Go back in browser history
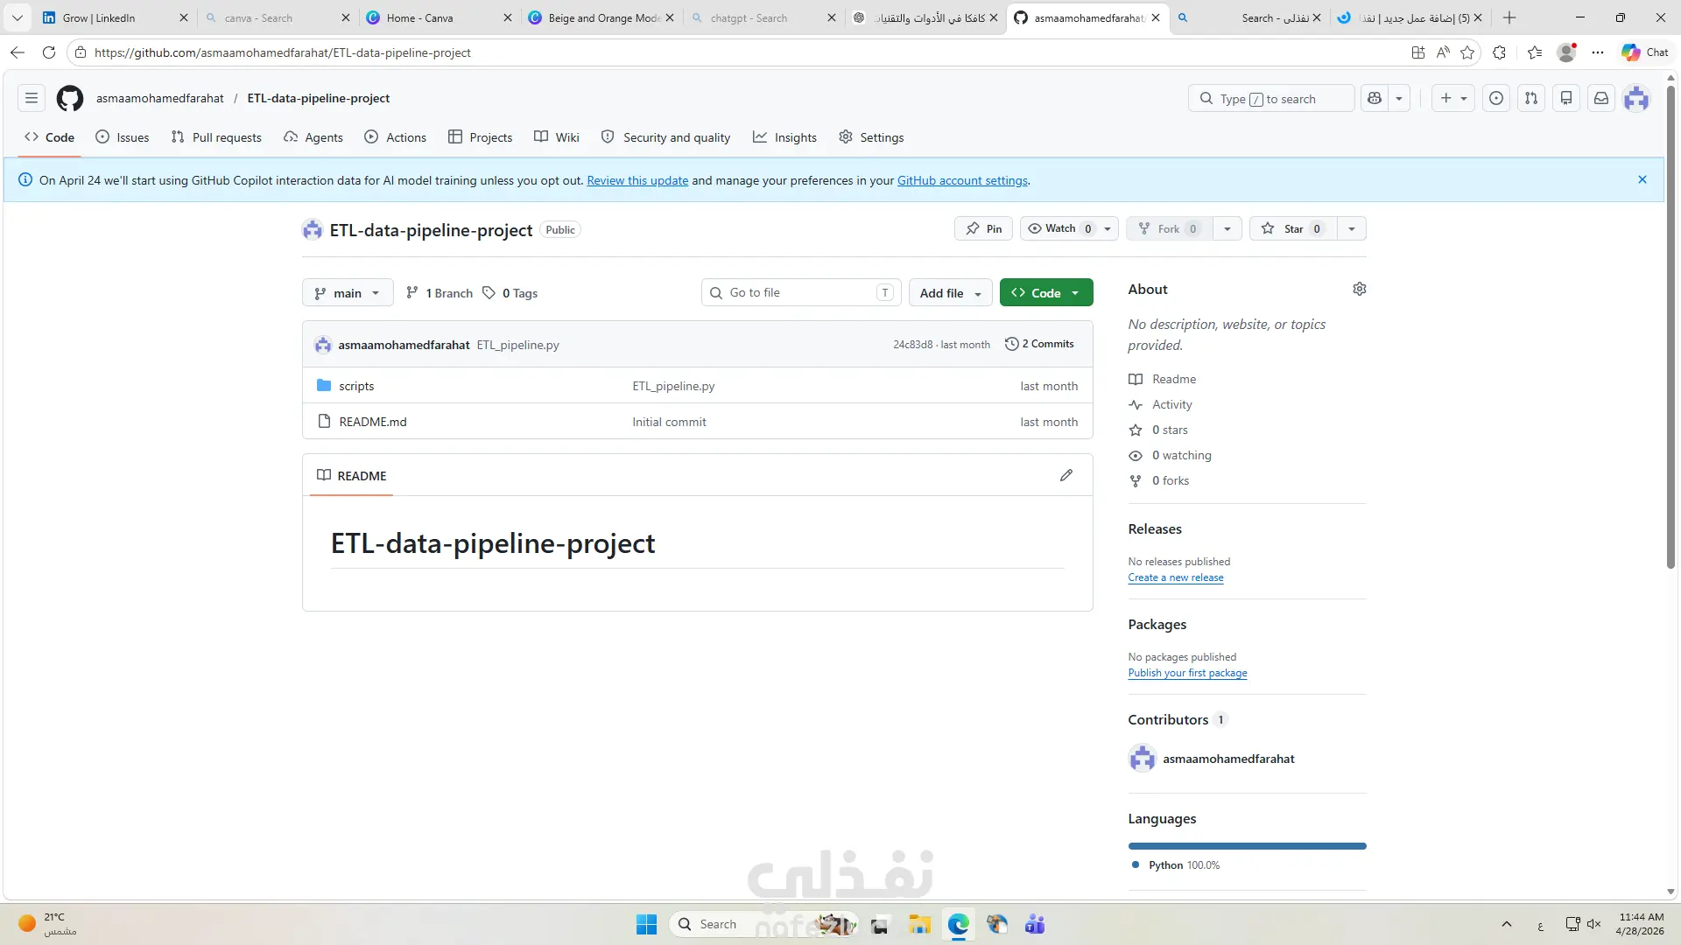Viewport: 1681px width, 945px height. (x=18, y=52)
